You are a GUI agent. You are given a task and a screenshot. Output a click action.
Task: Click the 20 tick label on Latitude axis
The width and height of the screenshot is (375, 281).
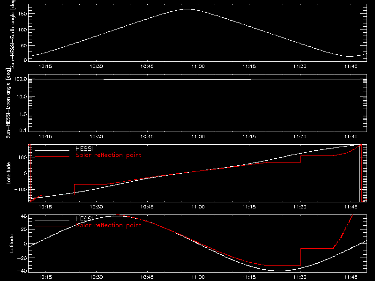pyautogui.click(x=24, y=229)
